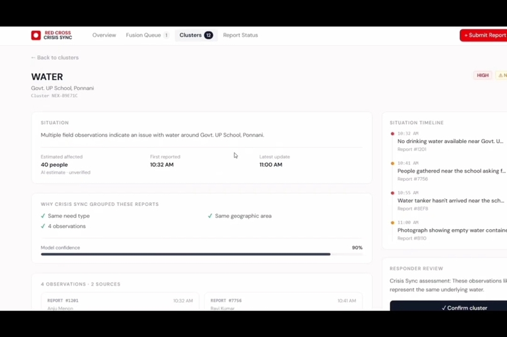This screenshot has height=337, width=507.
Task: Click the 'Same need type' checkmark icon
Action: 43,216
